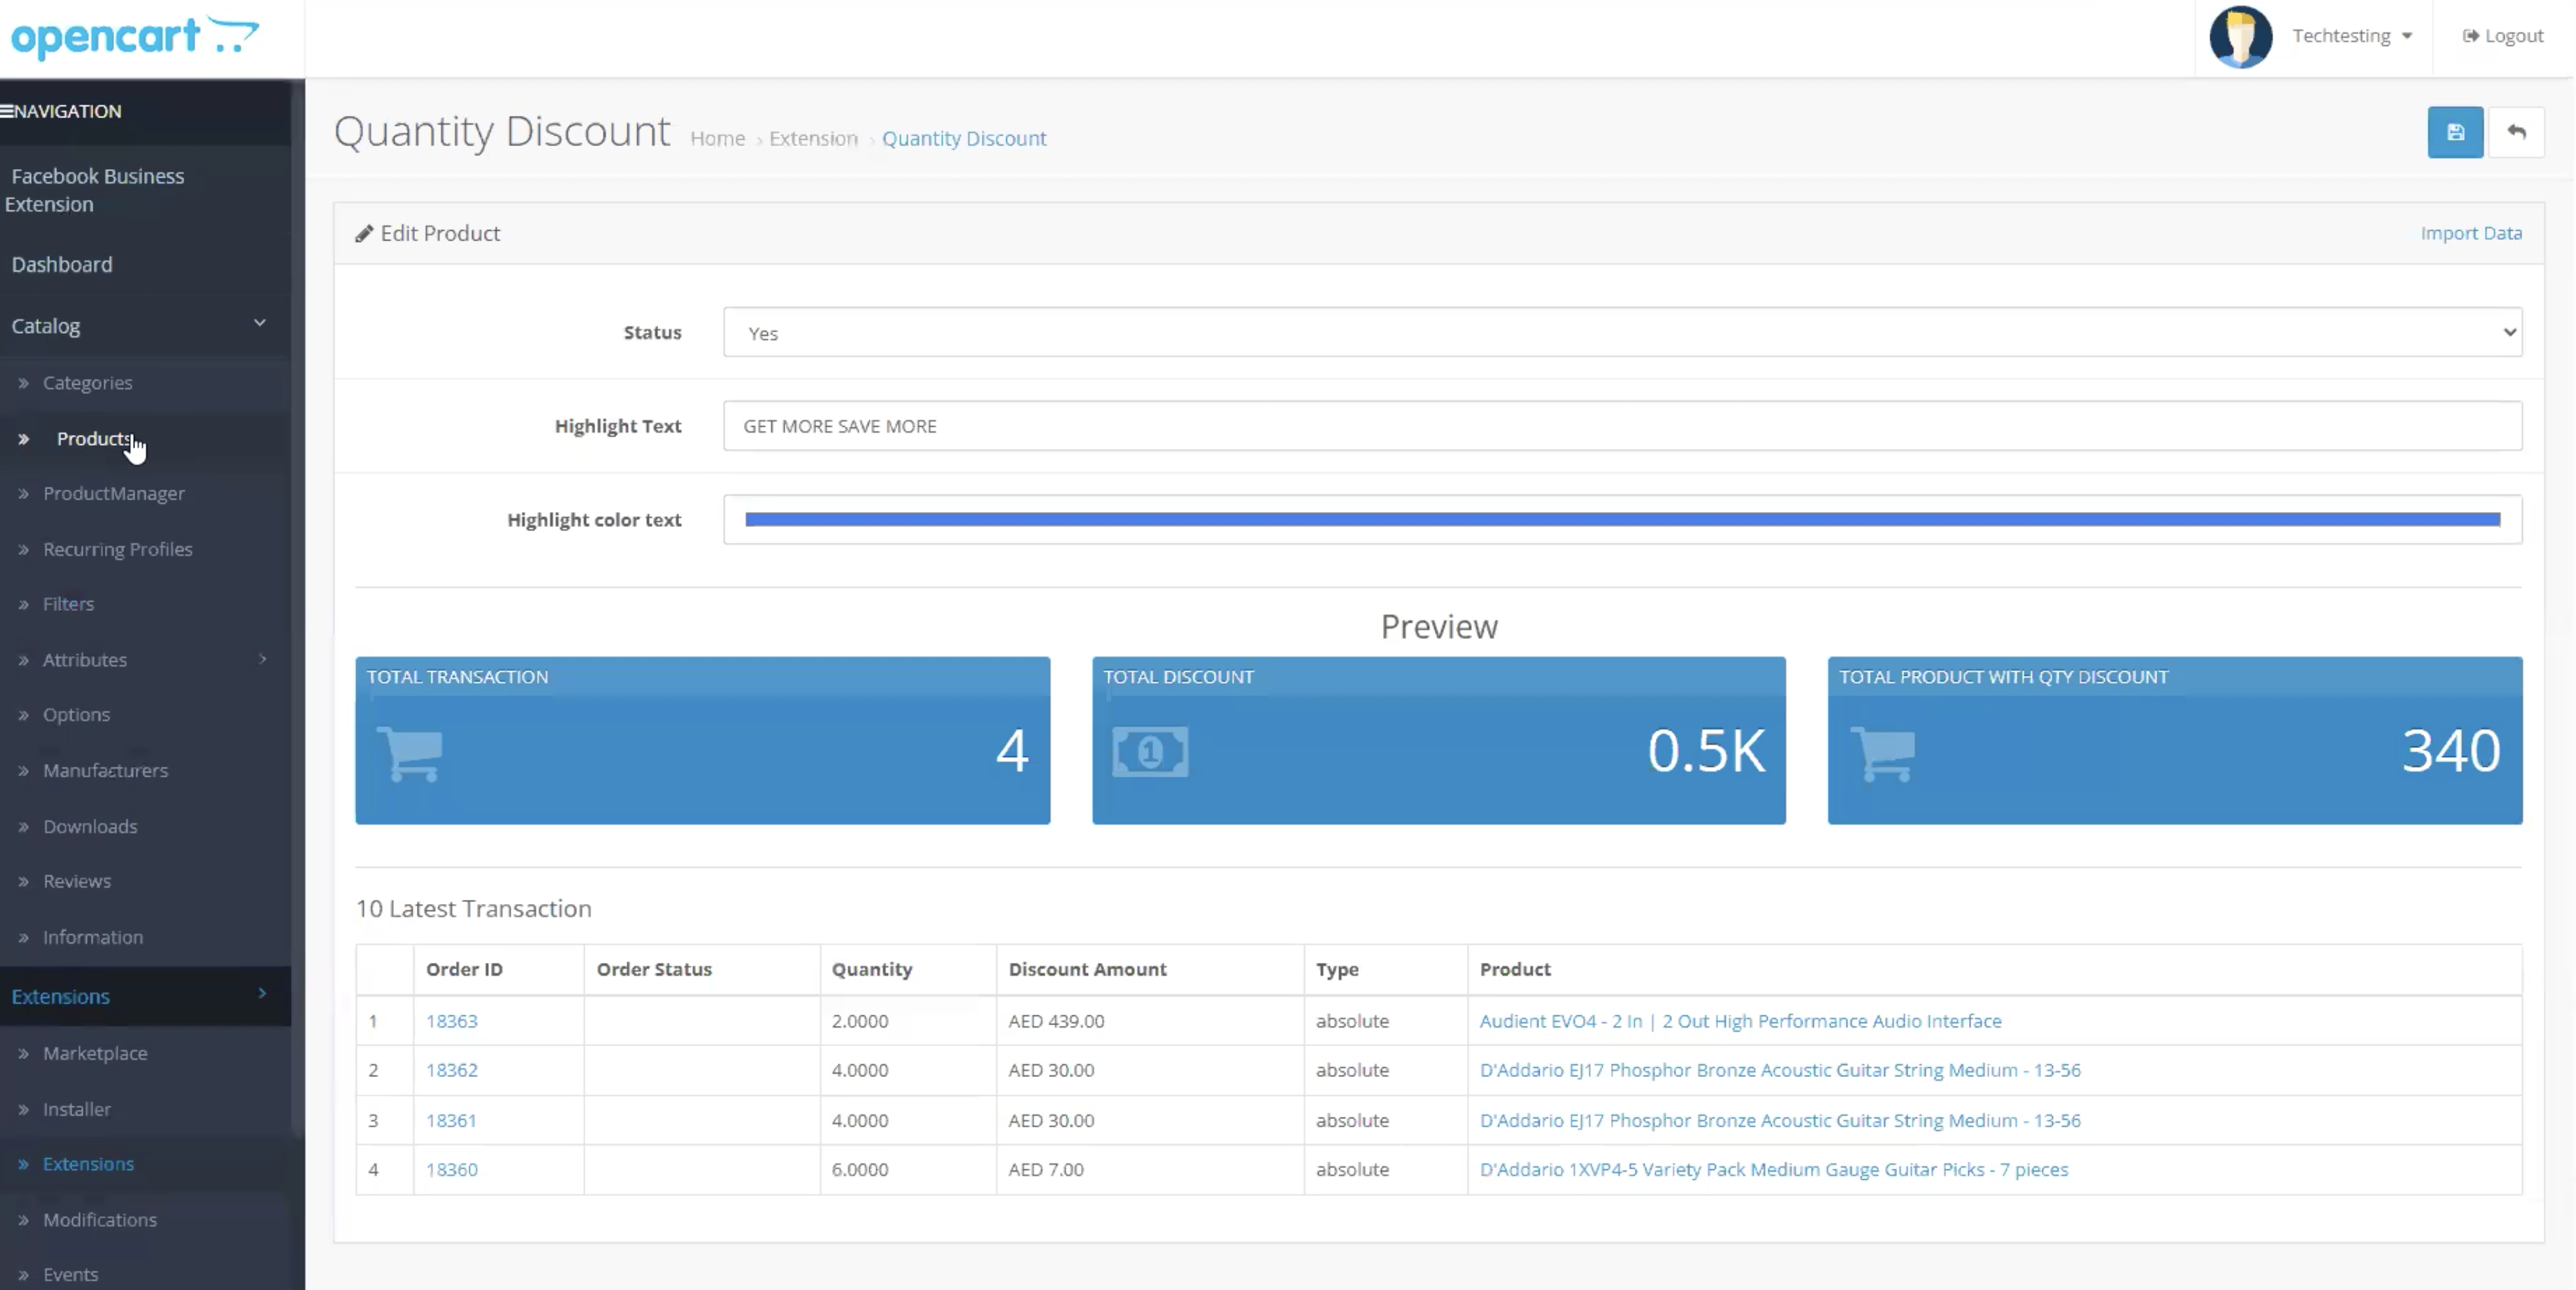Open D'Addario 1XVP4-5 Guitar Picks product link

coord(1774,1169)
